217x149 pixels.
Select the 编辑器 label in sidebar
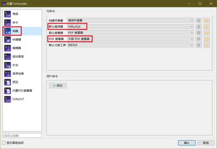click(x=17, y=48)
